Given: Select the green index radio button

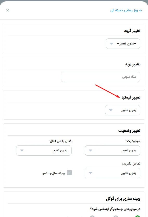Looking at the screenshot, I should [x=138, y=216].
